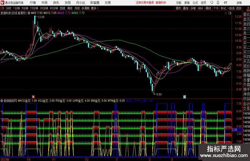
Task: Open the 市场 menu
Action: click(x=44, y=3)
